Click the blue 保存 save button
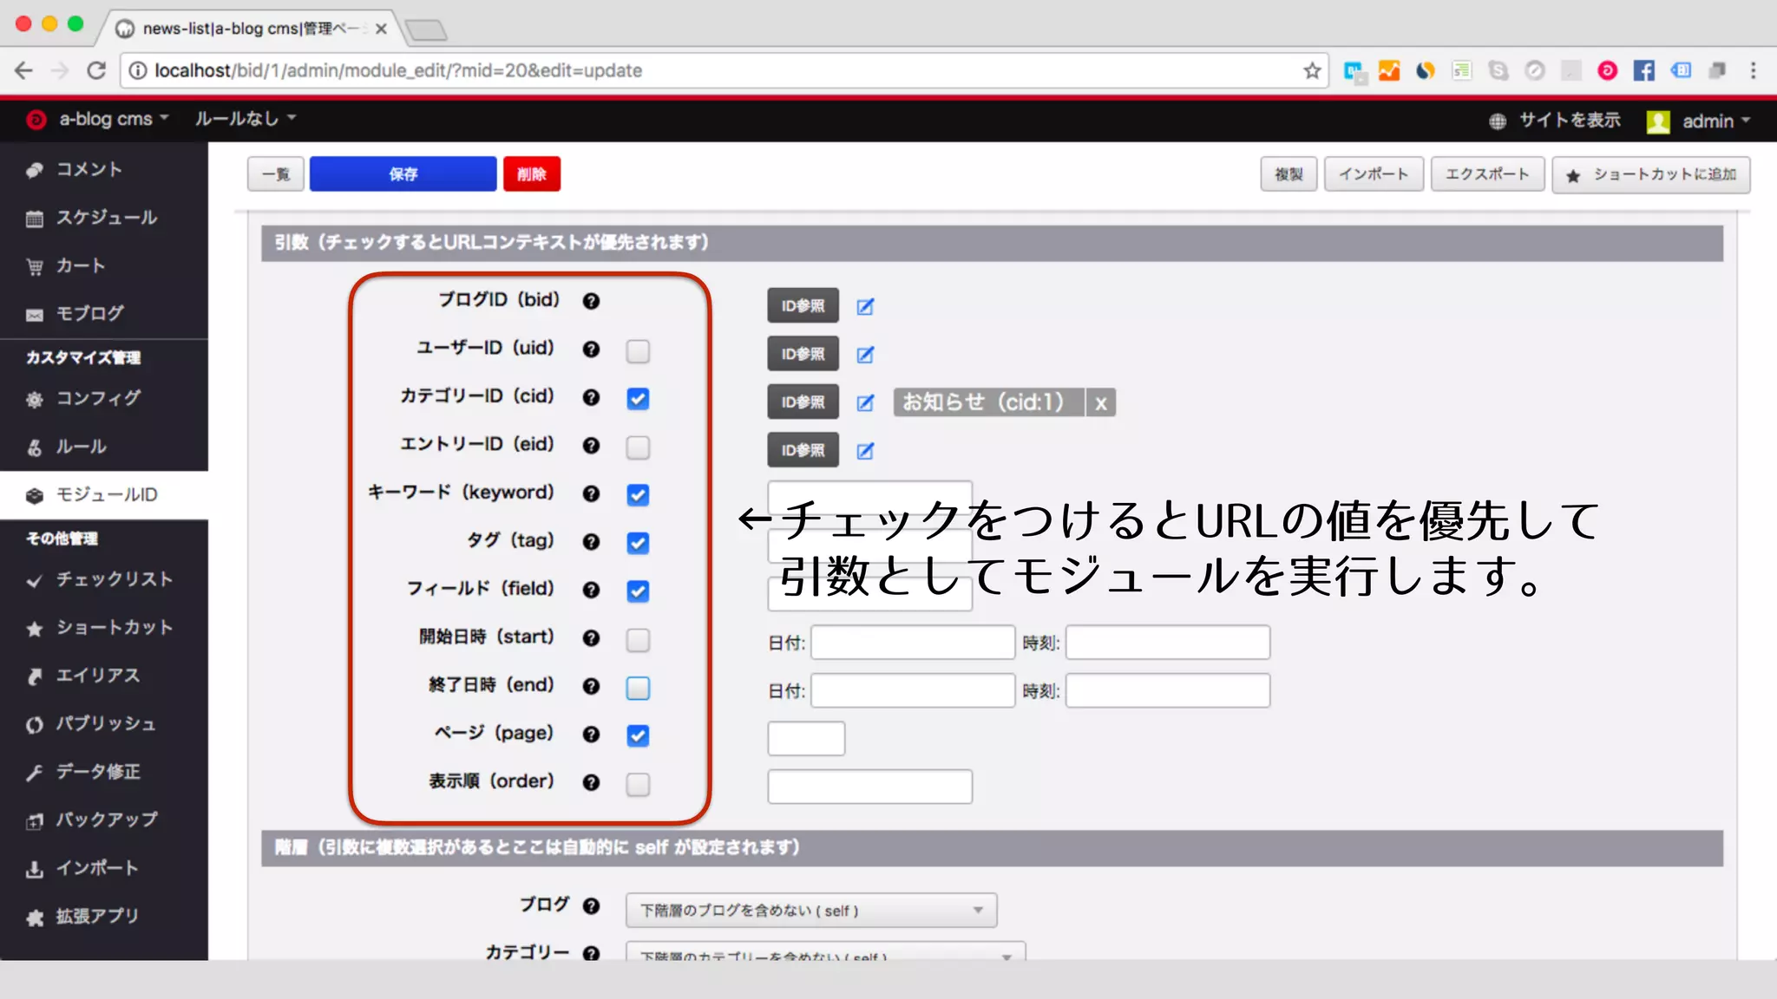 pyautogui.click(x=403, y=174)
